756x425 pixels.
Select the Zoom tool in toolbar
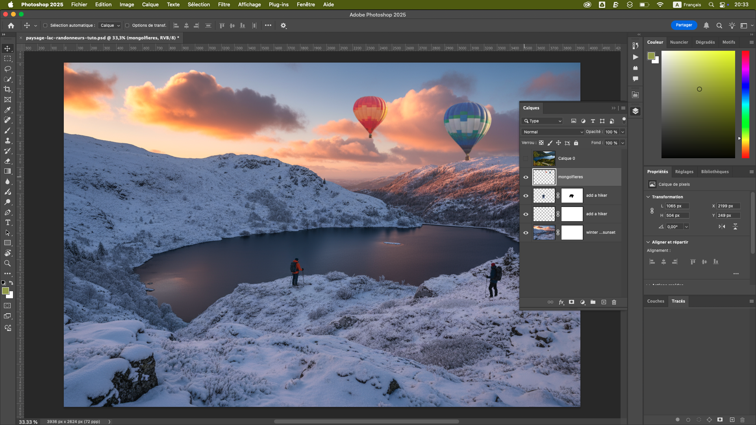pyautogui.click(x=7, y=263)
